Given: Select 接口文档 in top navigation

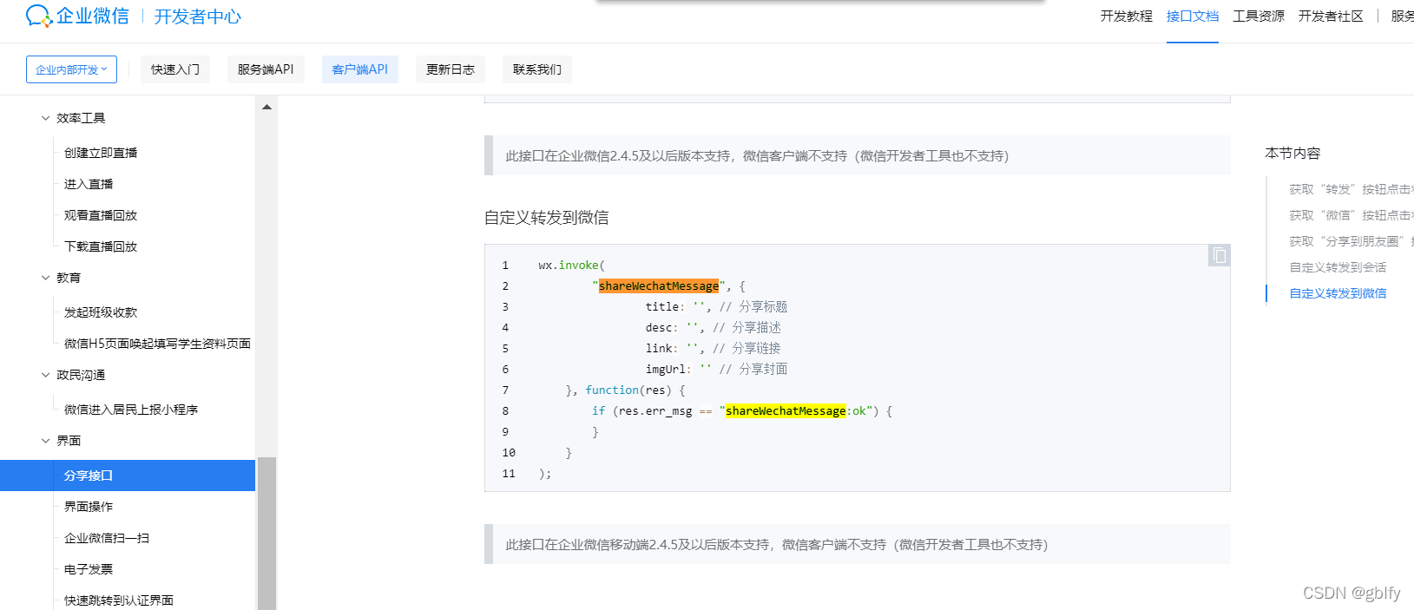Looking at the screenshot, I should 1193,16.
